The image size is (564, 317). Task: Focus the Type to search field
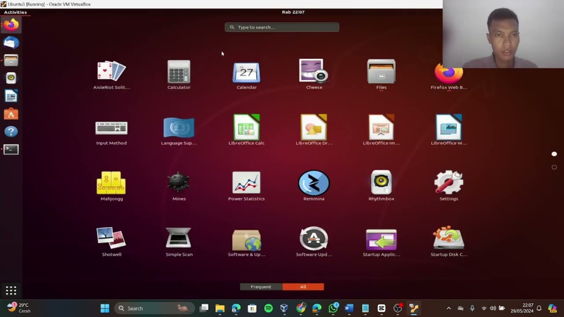pyautogui.click(x=282, y=27)
